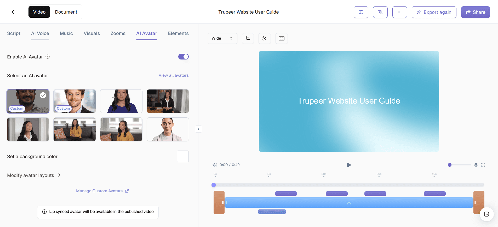Toggle the eye preview visibility icon
Image resolution: width=498 pixels, height=227 pixels.
[x=476, y=165]
